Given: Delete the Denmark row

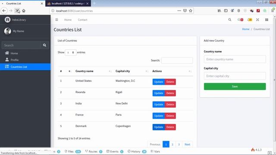Looking at the screenshot, I should (x=170, y=127).
